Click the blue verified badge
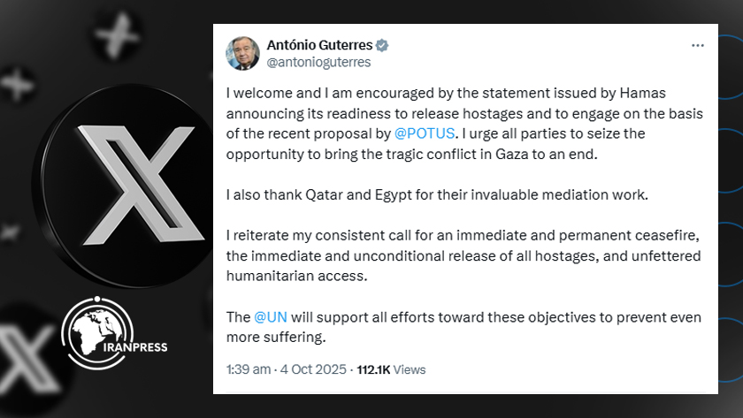The image size is (743, 418). click(x=383, y=45)
